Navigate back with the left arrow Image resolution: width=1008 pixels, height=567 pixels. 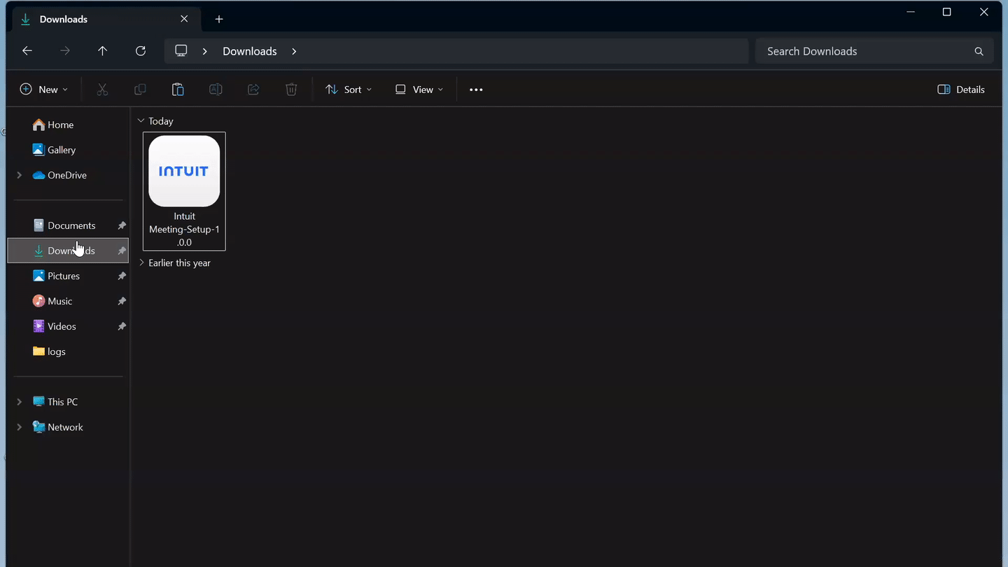(x=27, y=51)
